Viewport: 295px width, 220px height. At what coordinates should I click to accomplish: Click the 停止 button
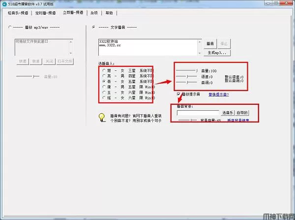(224, 44)
